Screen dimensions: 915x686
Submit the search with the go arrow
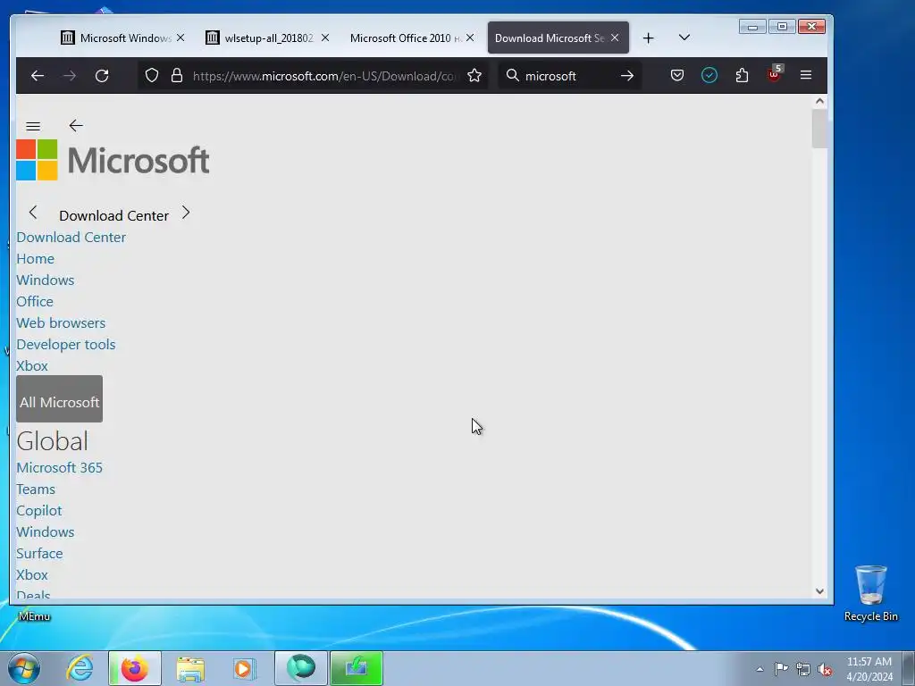[626, 76]
